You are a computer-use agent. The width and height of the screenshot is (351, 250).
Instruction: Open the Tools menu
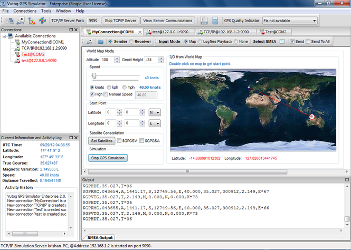pos(46,11)
